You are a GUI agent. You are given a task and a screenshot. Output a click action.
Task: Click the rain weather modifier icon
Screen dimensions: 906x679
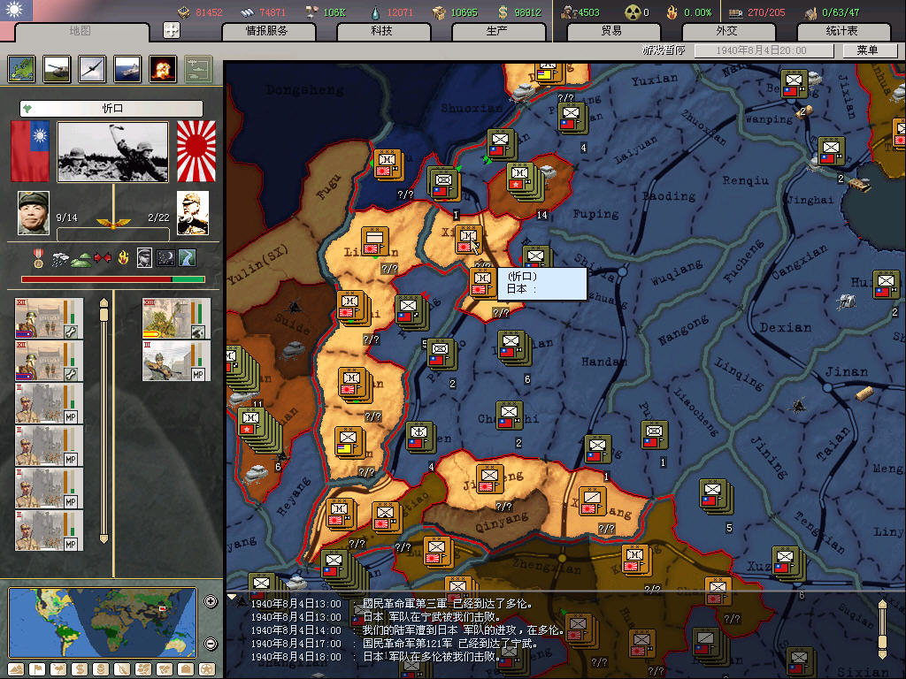click(x=60, y=259)
